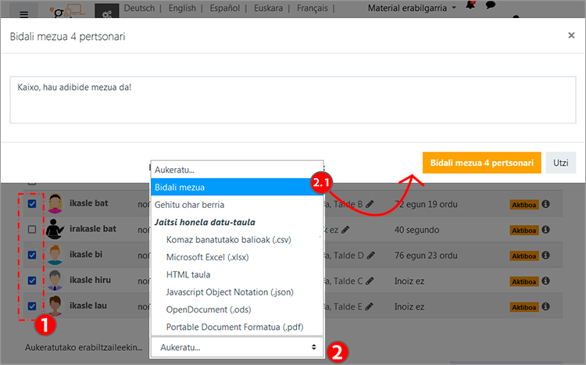Screen dimensions: 586x365
Task: Close the Bidali mezua dialog with X
Action: click(x=571, y=35)
